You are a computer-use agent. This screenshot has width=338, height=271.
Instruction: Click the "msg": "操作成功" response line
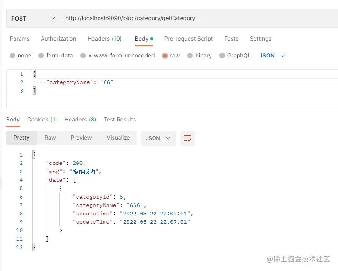[x=73, y=171]
